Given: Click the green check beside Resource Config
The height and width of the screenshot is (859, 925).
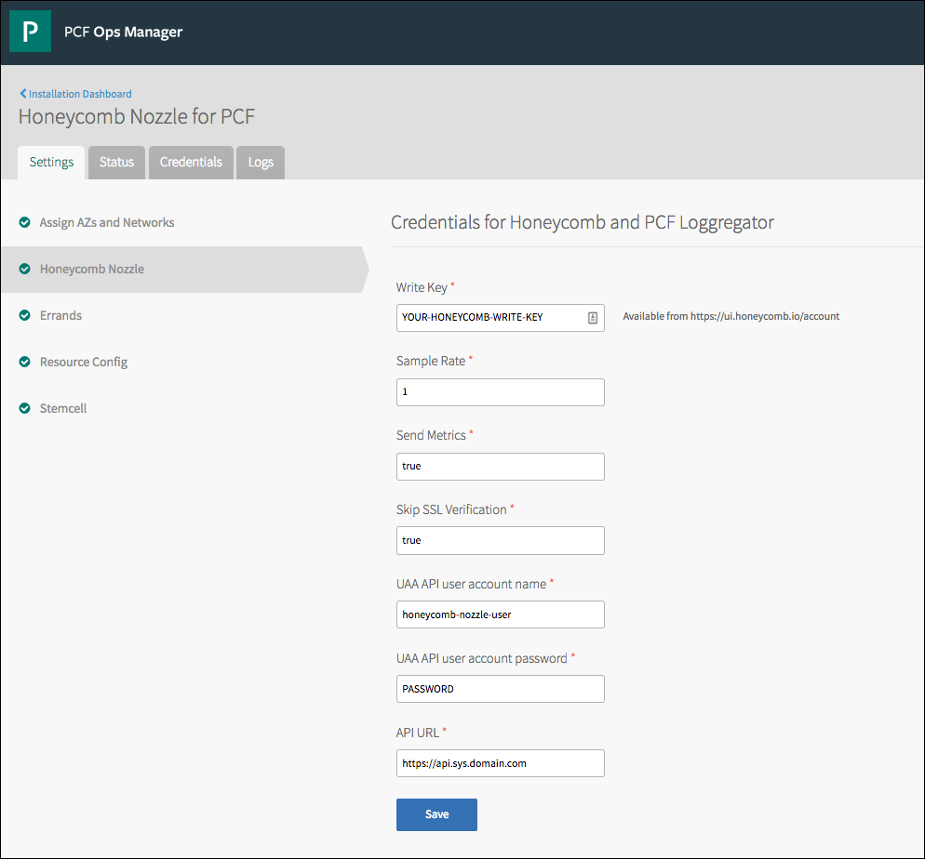Looking at the screenshot, I should tap(25, 362).
